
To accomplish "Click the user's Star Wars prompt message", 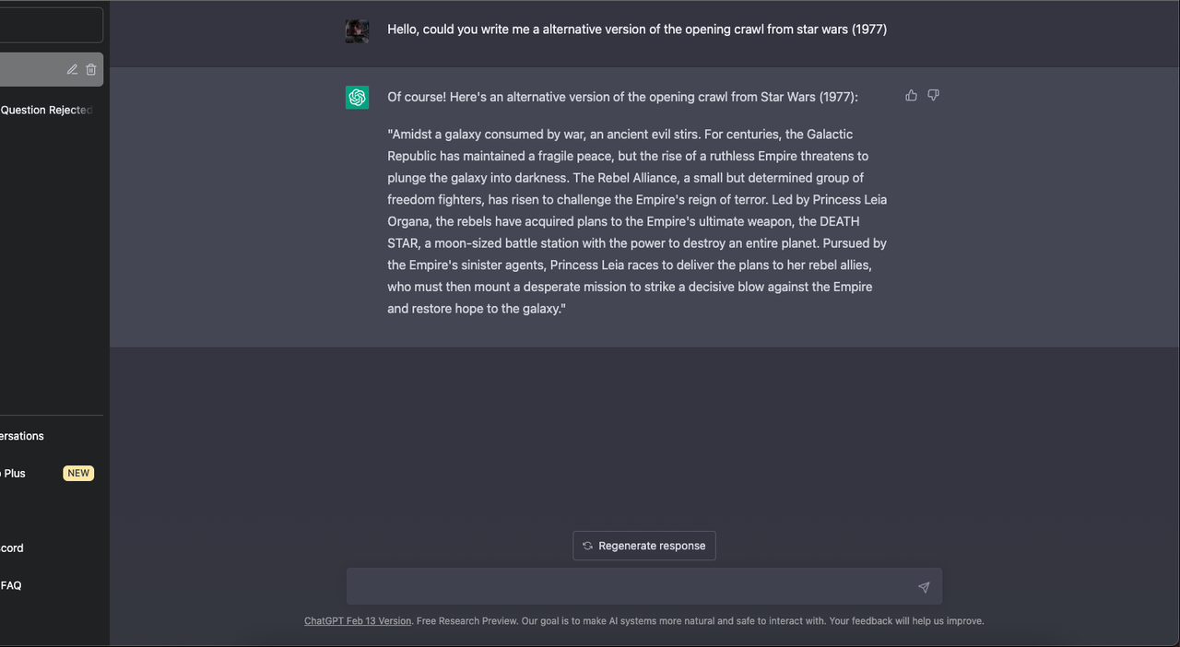I will click(x=636, y=29).
